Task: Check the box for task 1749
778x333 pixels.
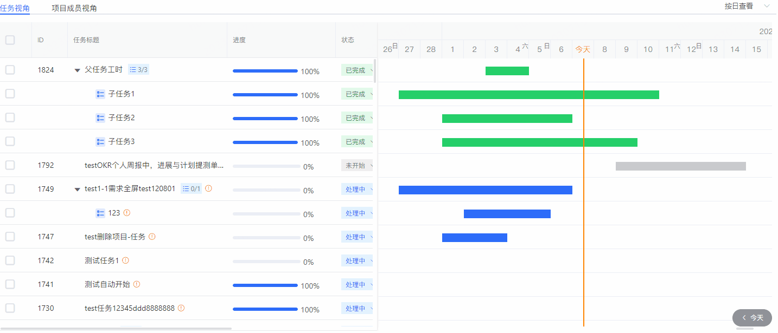Action: pyautogui.click(x=10, y=189)
